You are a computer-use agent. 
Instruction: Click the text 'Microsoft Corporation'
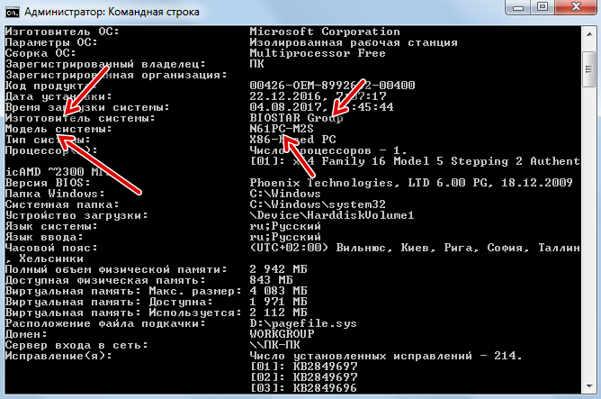click(325, 32)
